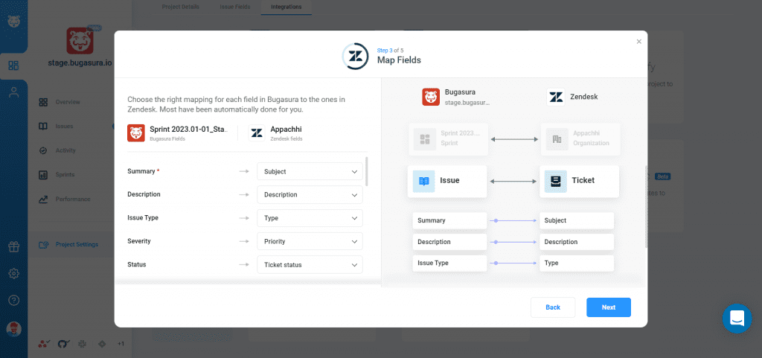Viewport: 762px width, 358px height.
Task: Click the Activity clock icon
Action: 43,150
